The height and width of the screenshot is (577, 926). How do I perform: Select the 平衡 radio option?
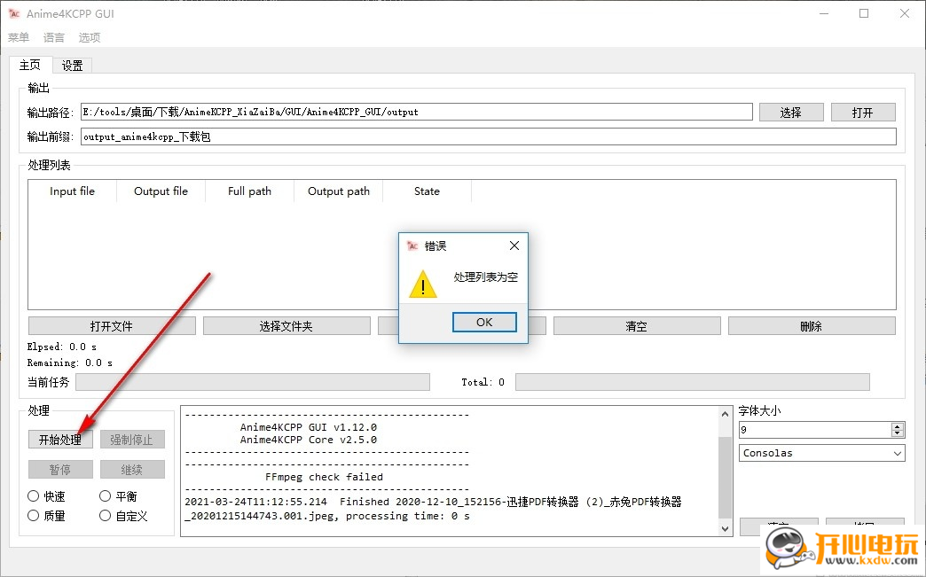tap(118, 496)
